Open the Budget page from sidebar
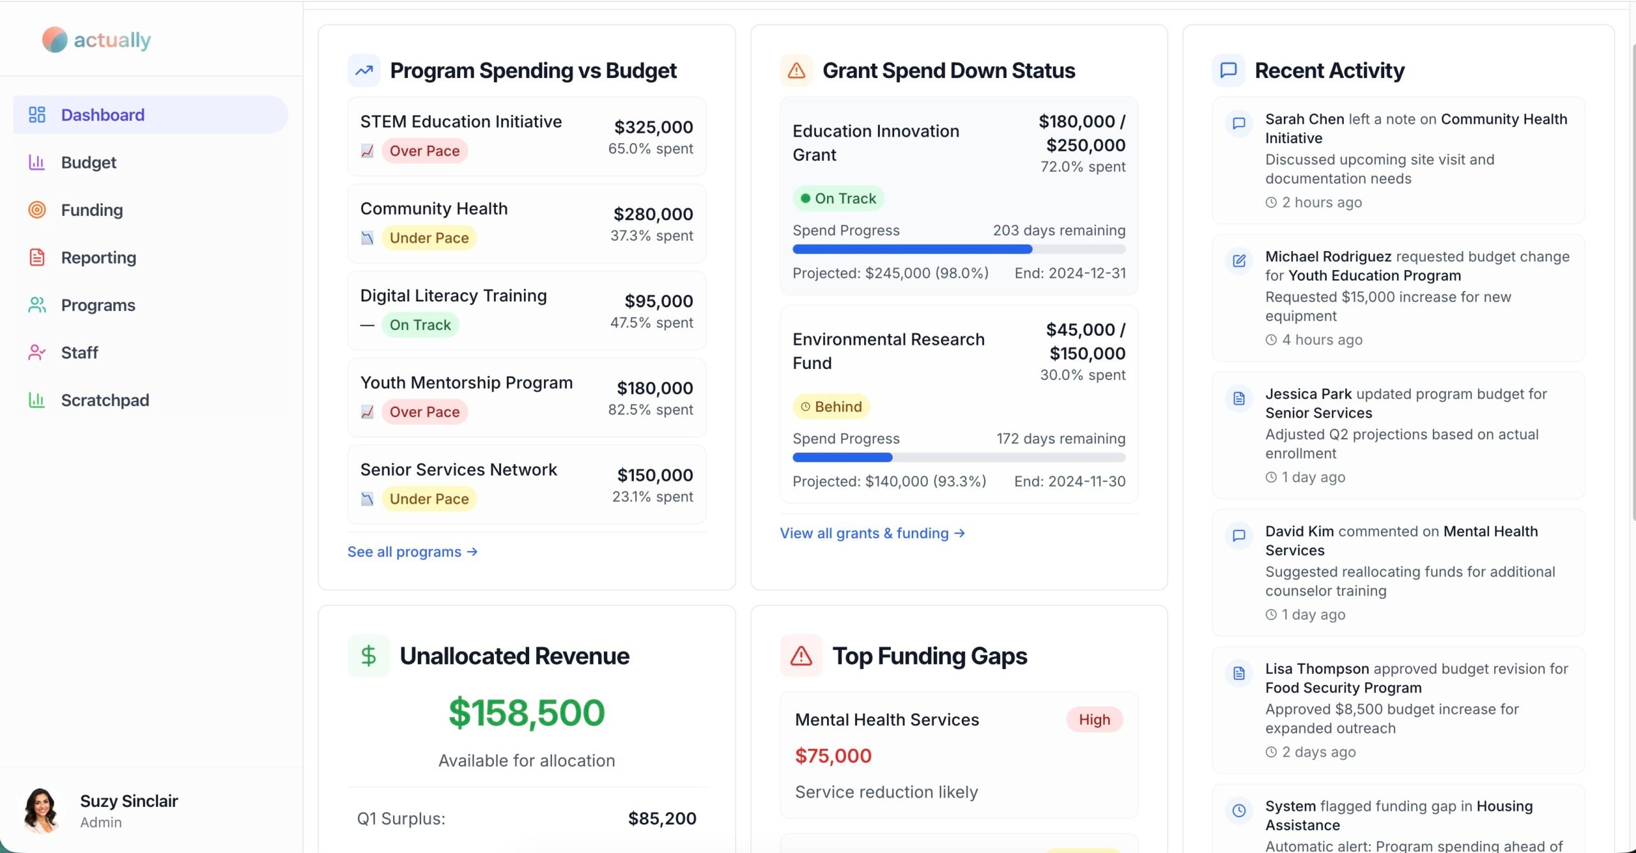Viewport: 1636px width, 853px height. (88, 162)
